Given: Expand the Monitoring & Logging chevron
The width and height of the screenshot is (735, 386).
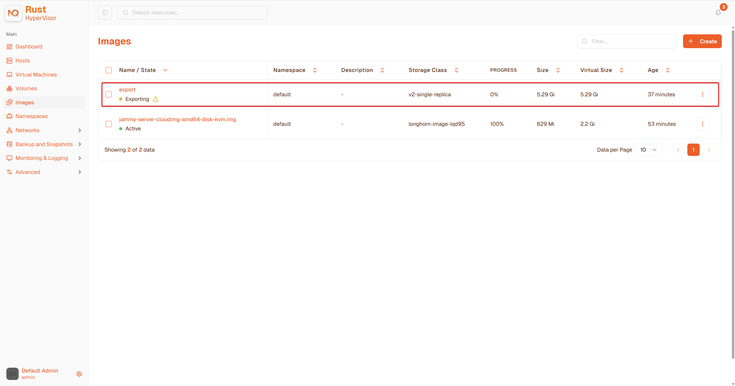Looking at the screenshot, I should [x=80, y=158].
